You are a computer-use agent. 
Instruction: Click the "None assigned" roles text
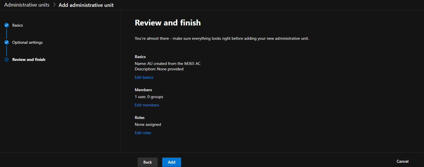pyautogui.click(x=148, y=124)
